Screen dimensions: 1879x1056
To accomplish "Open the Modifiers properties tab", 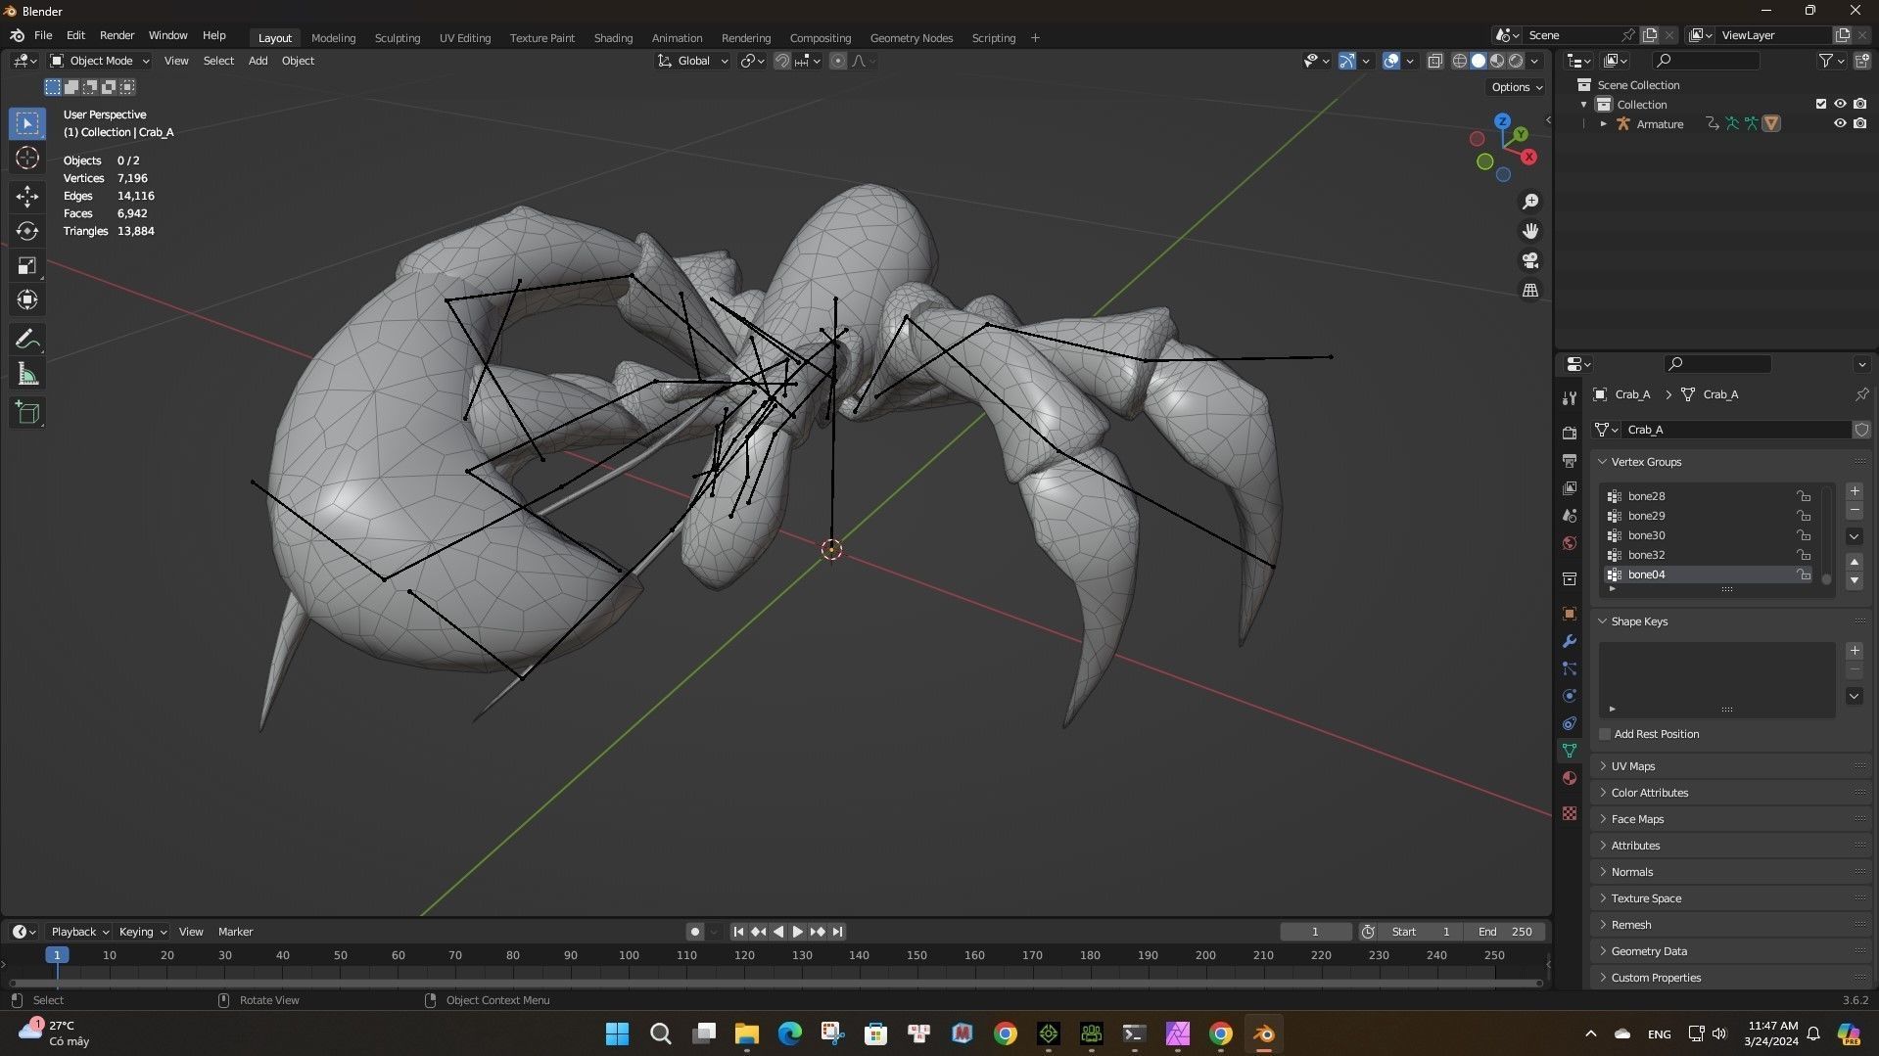I will pos(1570,641).
